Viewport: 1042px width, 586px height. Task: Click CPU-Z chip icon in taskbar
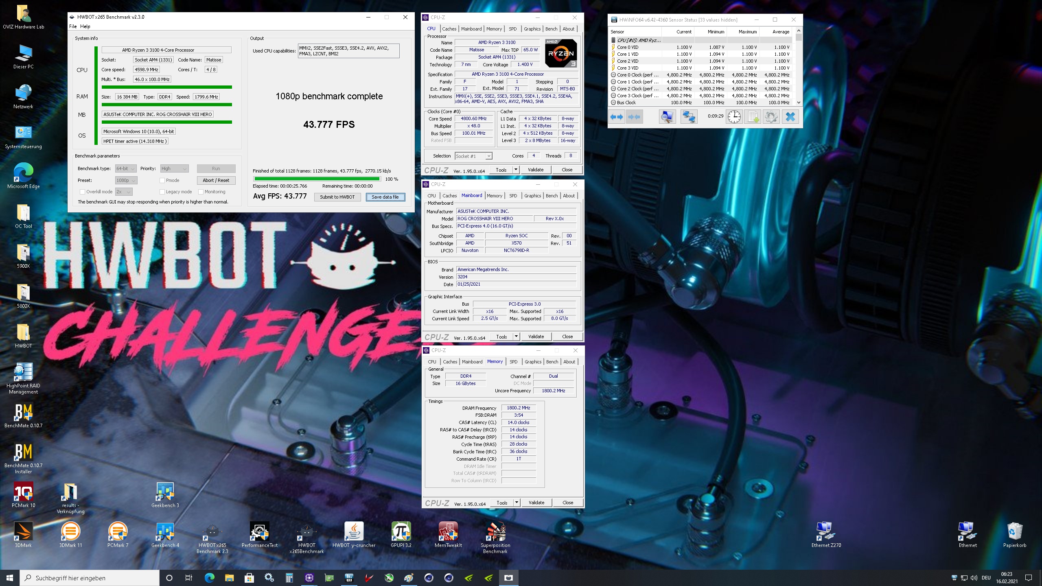coord(309,577)
